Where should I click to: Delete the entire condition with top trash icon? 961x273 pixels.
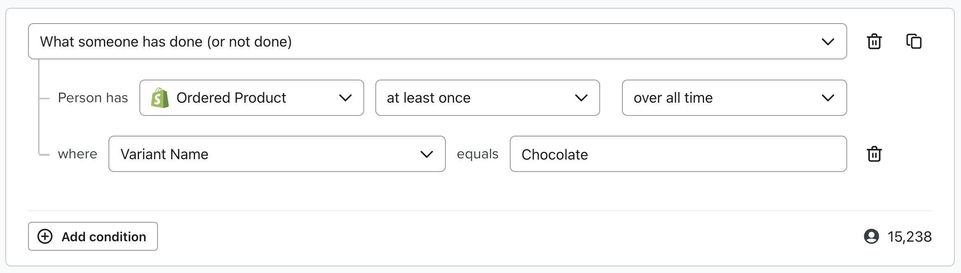[x=874, y=42]
